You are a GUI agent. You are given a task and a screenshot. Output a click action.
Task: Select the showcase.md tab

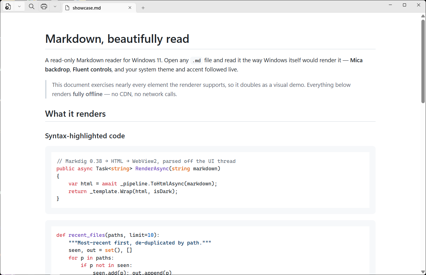tap(99, 8)
